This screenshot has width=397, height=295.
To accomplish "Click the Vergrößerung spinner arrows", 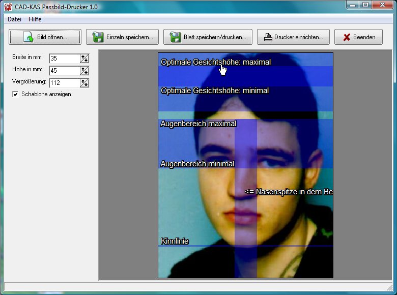I will coord(84,82).
